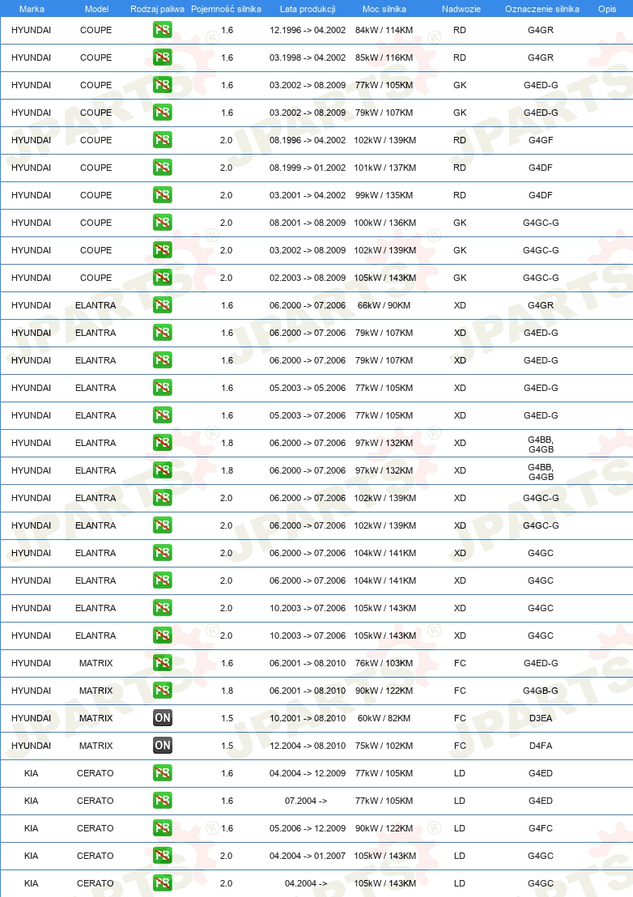Click diesel ON icon in MATRIX D3EA row
633x897 pixels.
point(163,718)
